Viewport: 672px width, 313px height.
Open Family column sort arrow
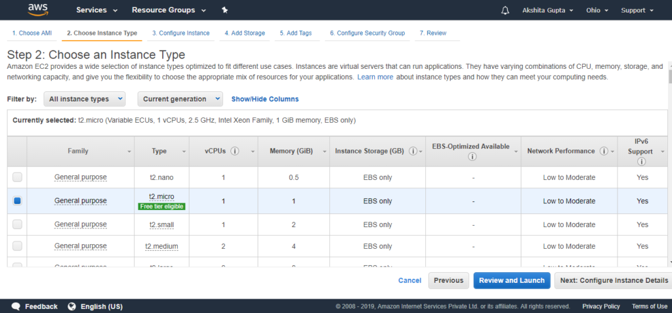click(129, 152)
